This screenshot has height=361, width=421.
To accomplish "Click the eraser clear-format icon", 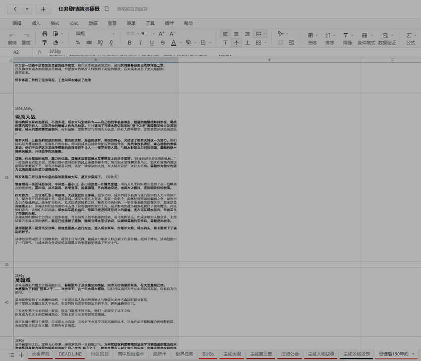I will coord(56,43).
